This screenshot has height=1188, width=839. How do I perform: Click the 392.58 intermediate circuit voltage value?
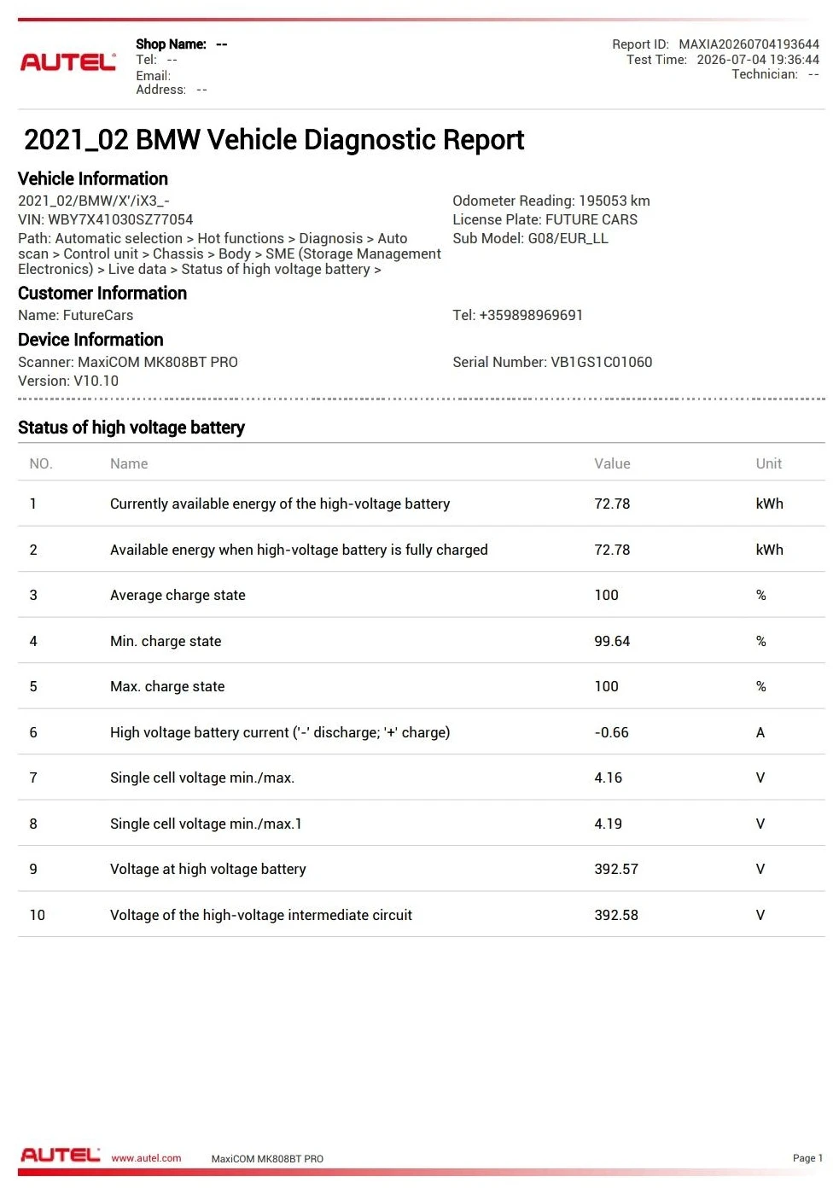tap(616, 915)
